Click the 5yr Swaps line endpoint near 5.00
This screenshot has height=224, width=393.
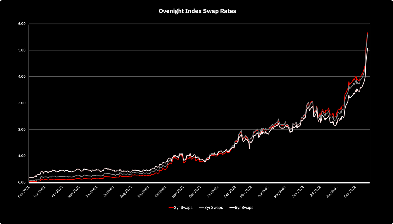367,49
